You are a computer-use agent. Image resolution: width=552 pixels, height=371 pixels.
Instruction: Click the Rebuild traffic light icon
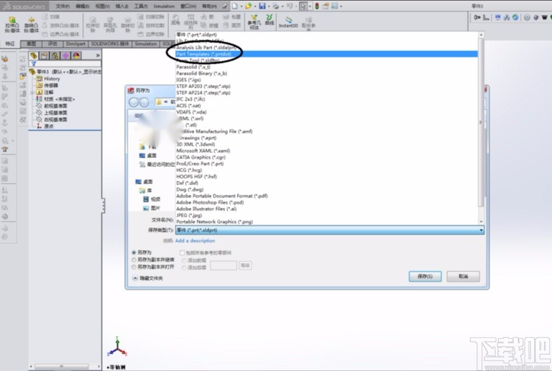pyautogui.click(x=317, y=6)
